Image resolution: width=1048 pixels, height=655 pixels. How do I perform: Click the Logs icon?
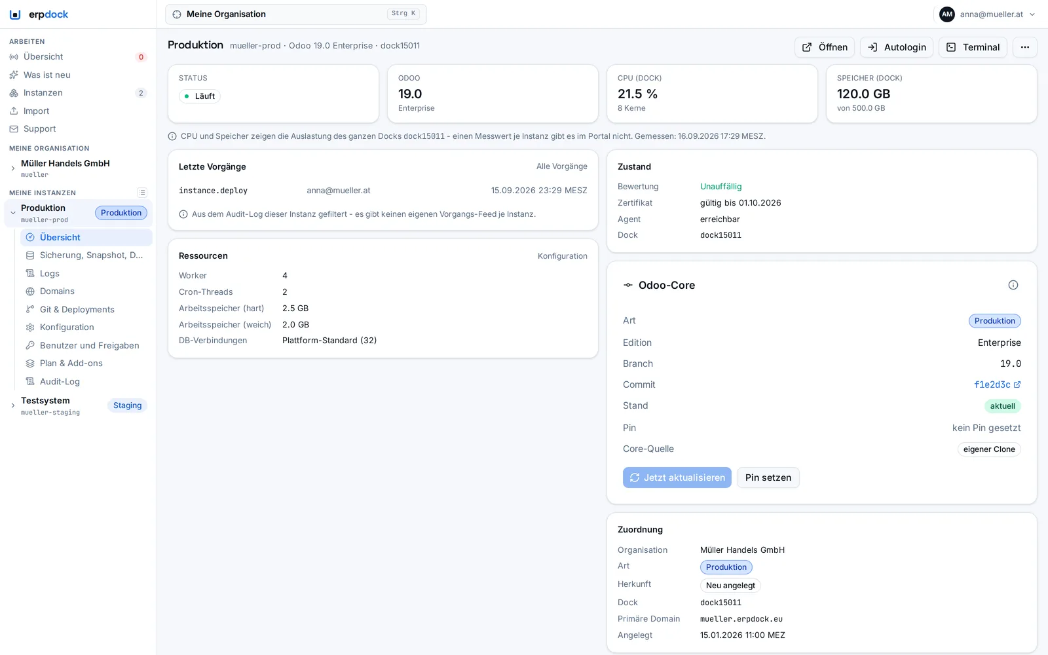coord(30,273)
